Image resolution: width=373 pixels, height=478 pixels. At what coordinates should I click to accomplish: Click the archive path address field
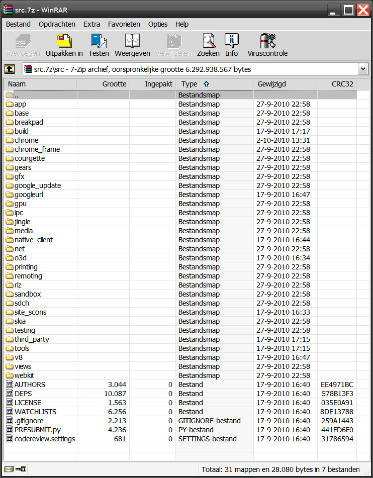(x=191, y=69)
